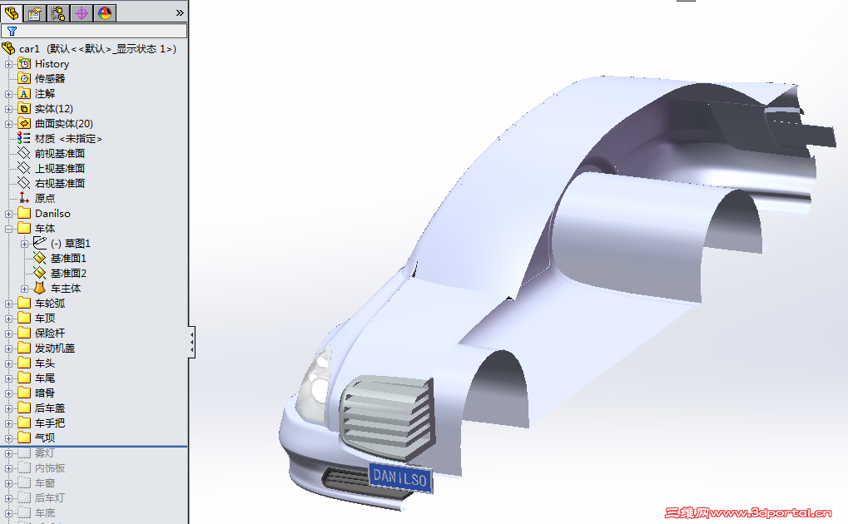Select the 基准面1 plane icon
The height and width of the screenshot is (524, 848).
39,258
